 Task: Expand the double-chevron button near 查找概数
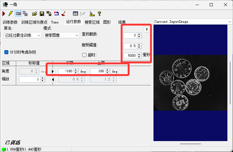[147, 29]
